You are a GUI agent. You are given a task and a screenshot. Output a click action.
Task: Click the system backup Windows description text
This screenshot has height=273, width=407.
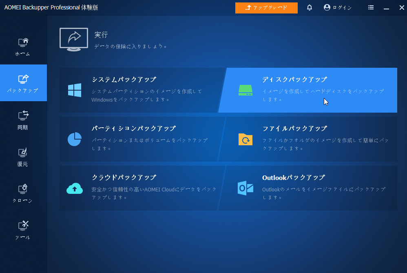pyautogui.click(x=147, y=95)
